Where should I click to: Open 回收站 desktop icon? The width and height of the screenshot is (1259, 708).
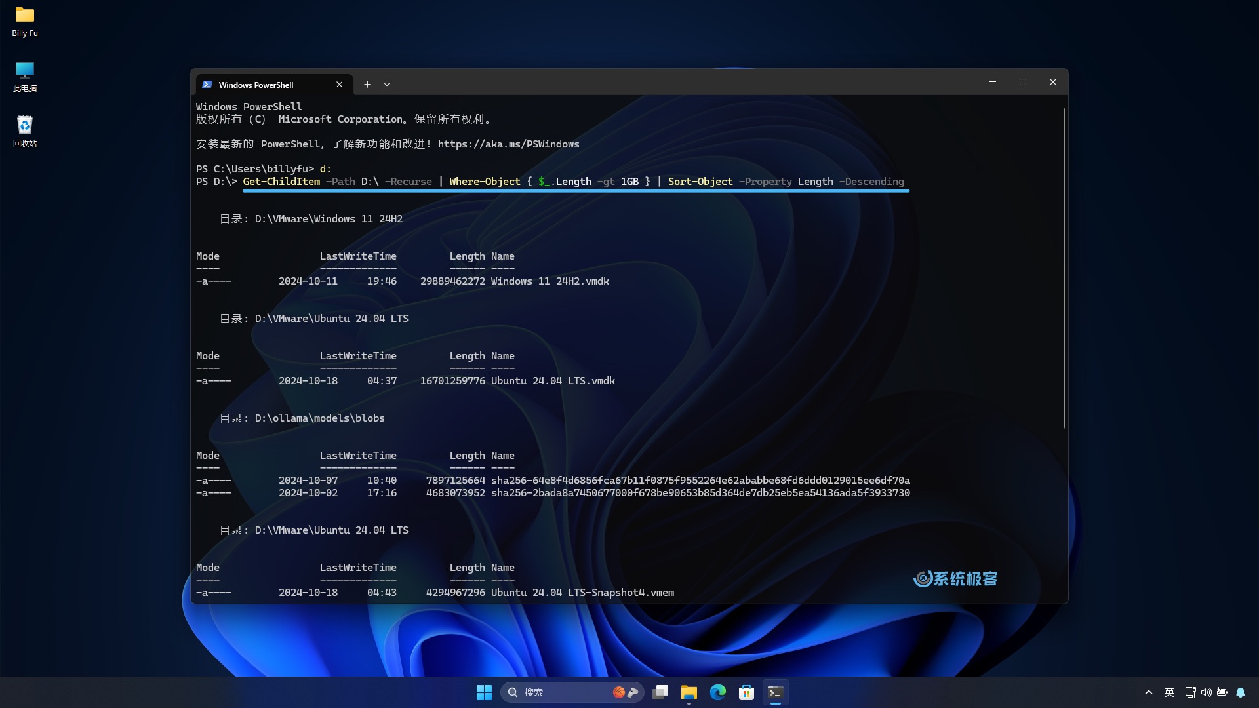click(24, 128)
